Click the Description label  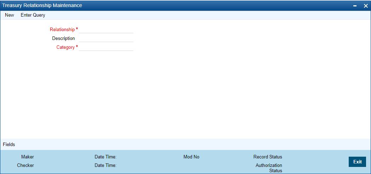coord(63,38)
